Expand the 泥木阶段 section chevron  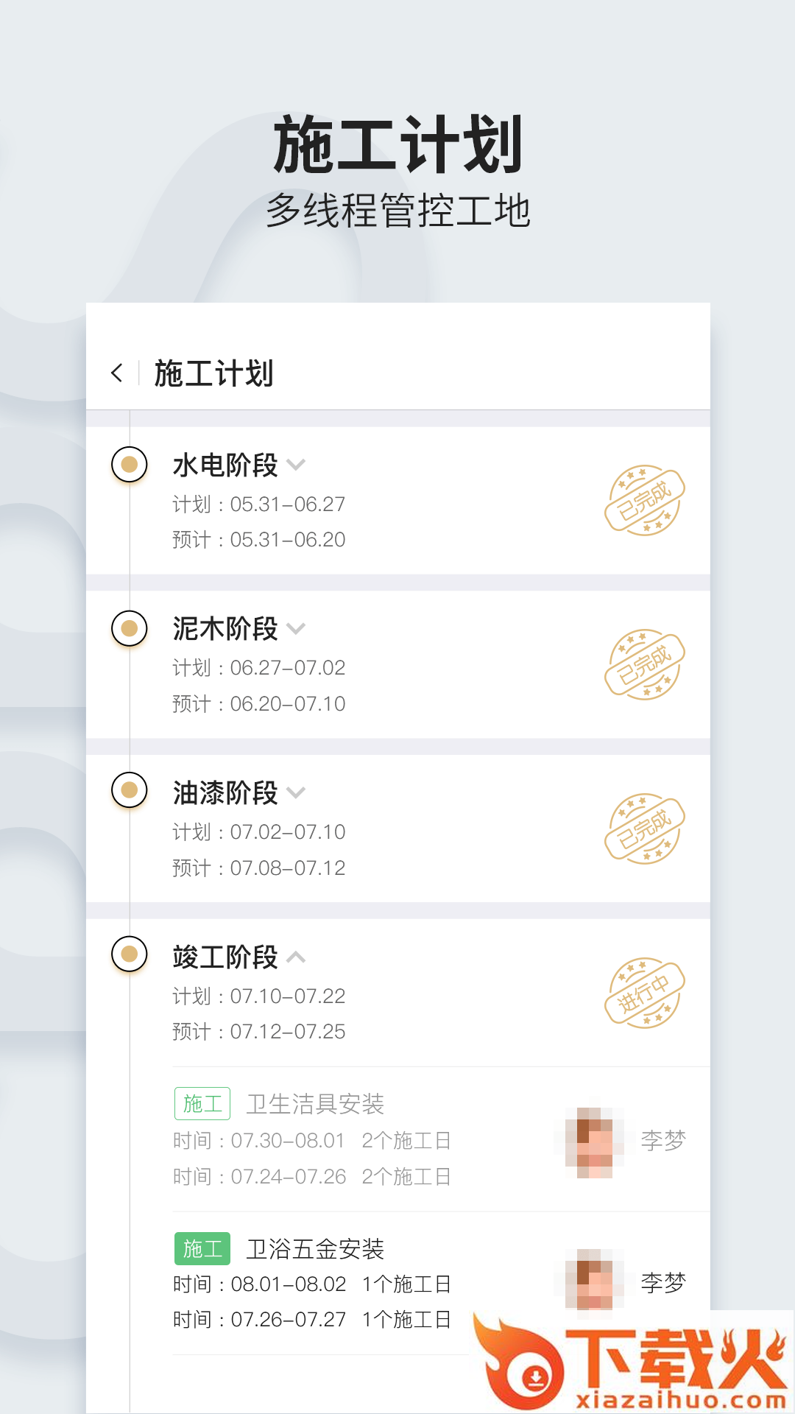tap(296, 629)
